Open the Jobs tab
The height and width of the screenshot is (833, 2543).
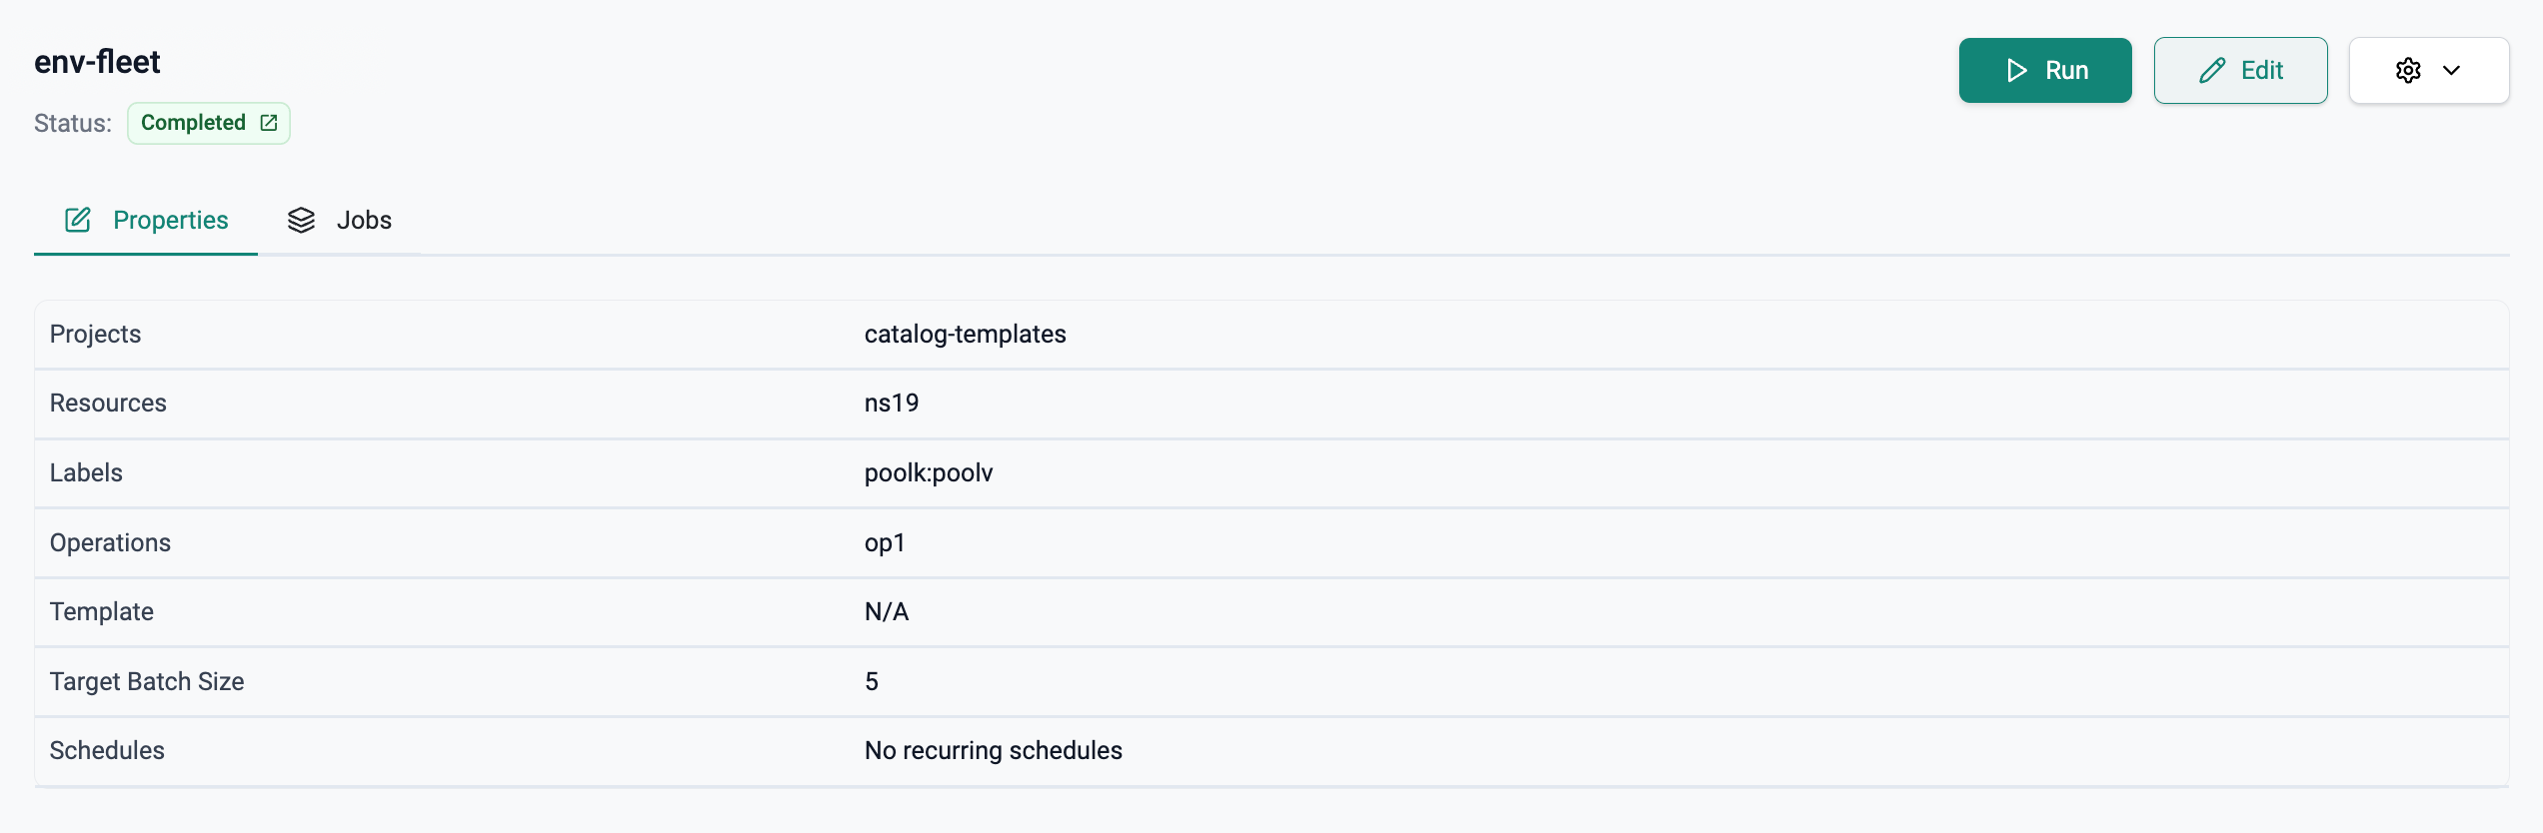click(x=364, y=220)
